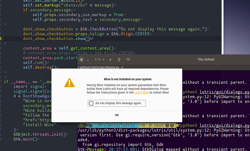Expand the terminal title 'python3 lutris/gui/dialogs.py' dropdown arrow

[122, 68]
